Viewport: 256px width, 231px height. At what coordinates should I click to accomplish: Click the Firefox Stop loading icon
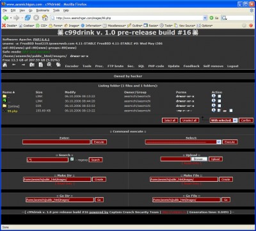tap(36, 18)
